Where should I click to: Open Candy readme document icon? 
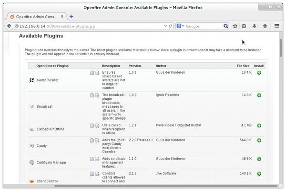92,140
